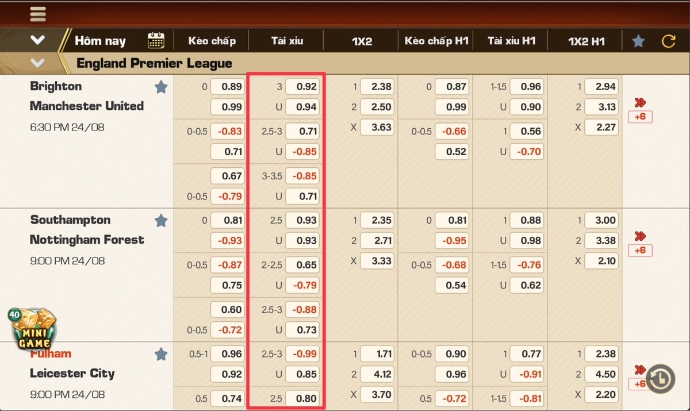This screenshot has height=411, width=690.
Task: Pick Brighton 1X2 away odds 2.50
Action: (x=377, y=107)
